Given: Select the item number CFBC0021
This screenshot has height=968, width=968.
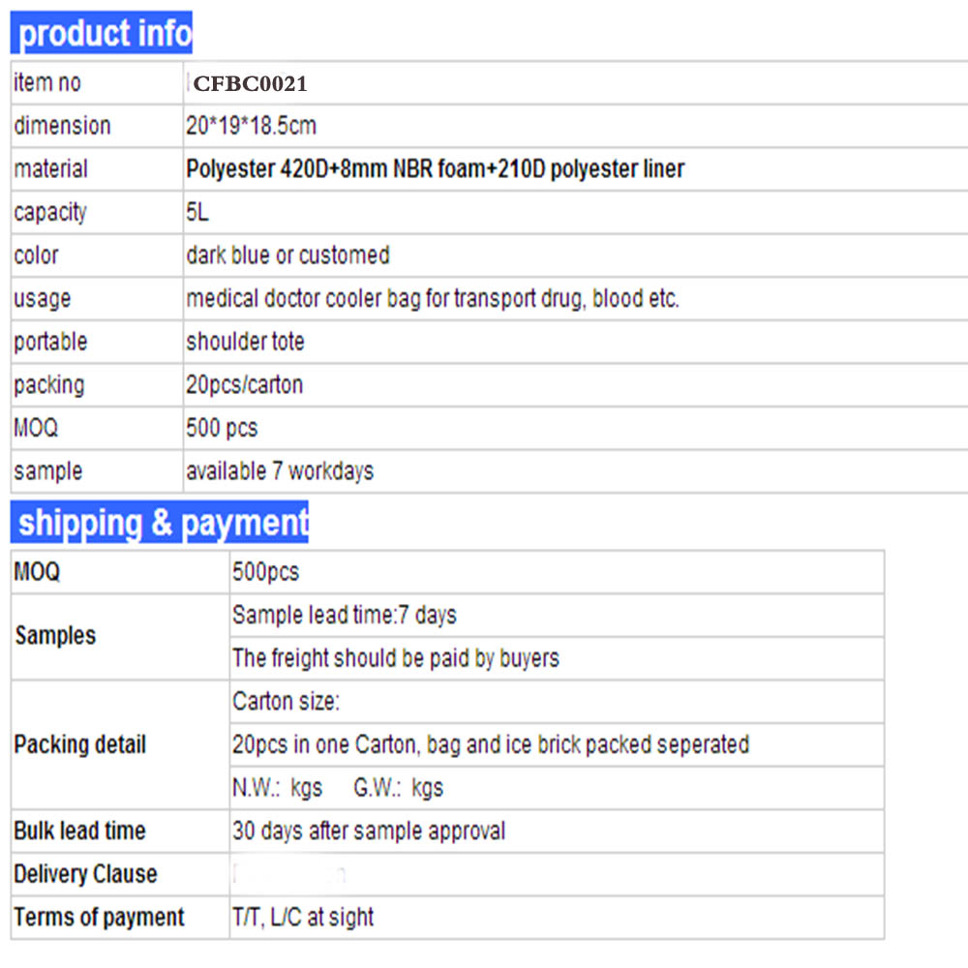Looking at the screenshot, I should [x=250, y=84].
